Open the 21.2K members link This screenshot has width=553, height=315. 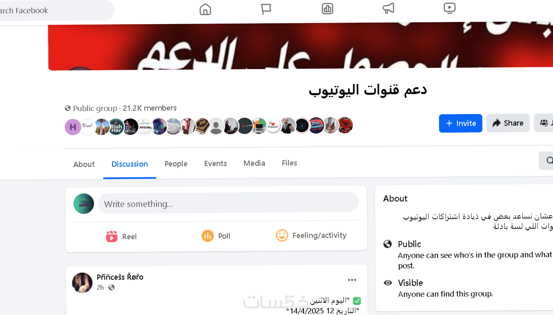[x=150, y=108]
